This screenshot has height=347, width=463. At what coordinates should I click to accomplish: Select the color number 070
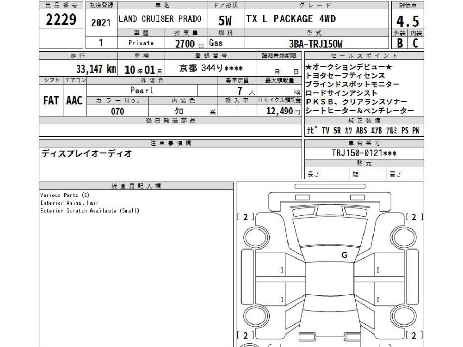pos(117,111)
